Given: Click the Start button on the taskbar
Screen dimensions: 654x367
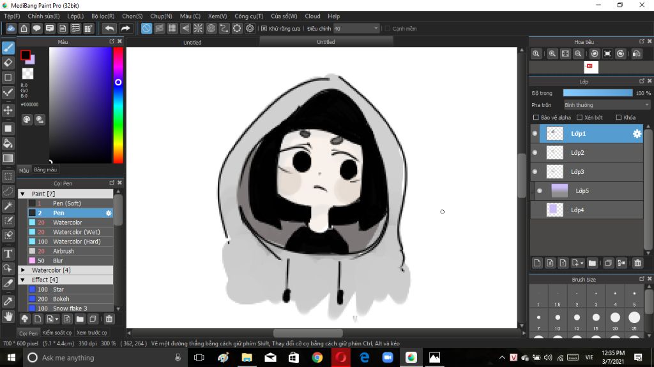Looking at the screenshot, I should point(11,357).
